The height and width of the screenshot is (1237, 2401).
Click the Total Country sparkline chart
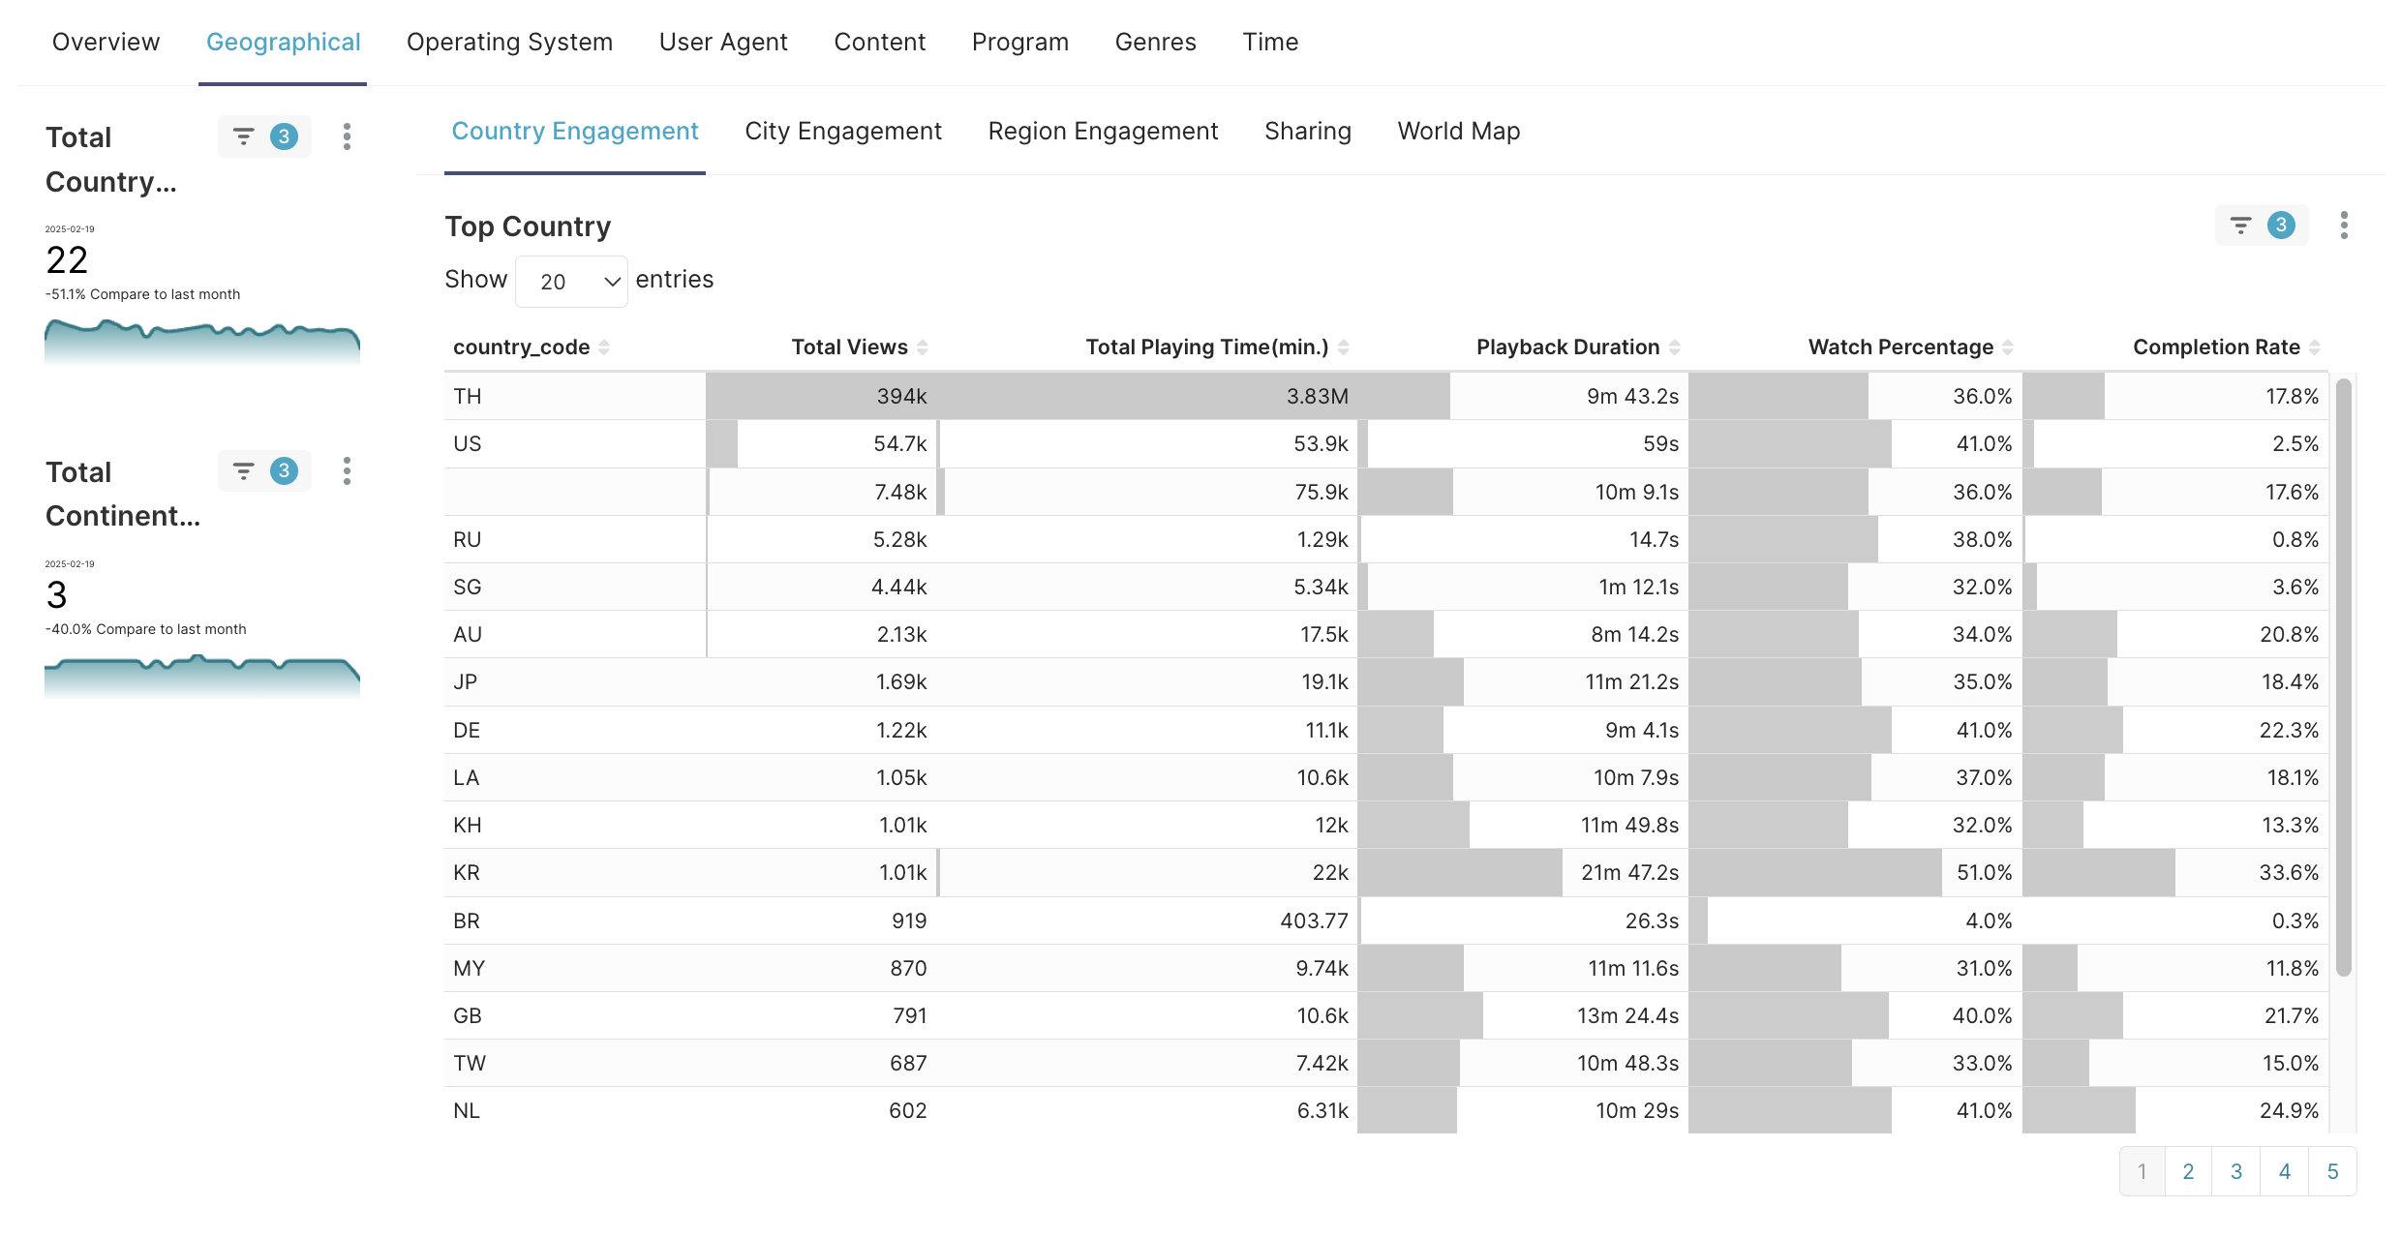pos(202,342)
